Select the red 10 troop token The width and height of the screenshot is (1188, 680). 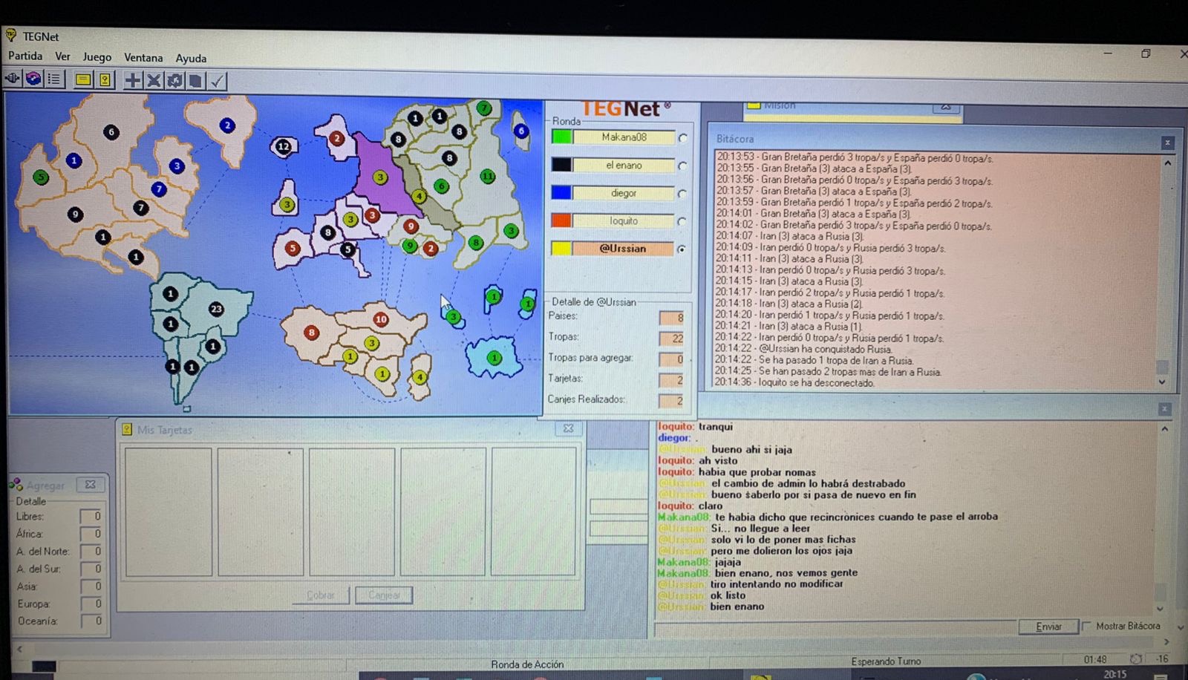point(381,319)
